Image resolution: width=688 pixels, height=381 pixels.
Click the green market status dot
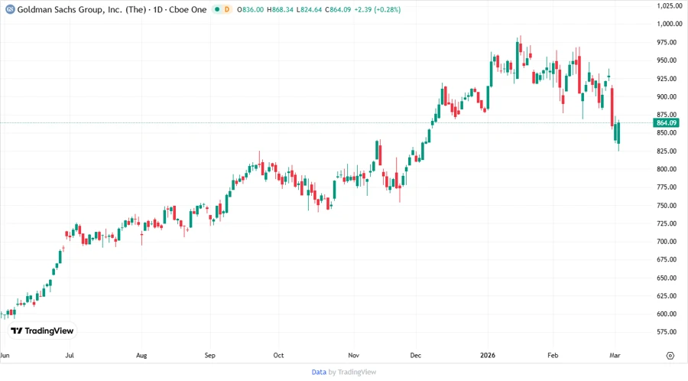[217, 9]
